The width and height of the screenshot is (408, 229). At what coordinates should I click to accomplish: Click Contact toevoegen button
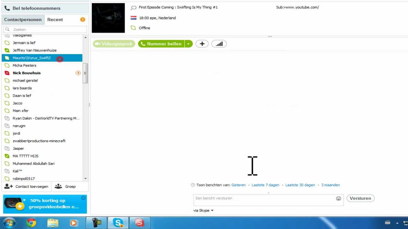(26, 186)
